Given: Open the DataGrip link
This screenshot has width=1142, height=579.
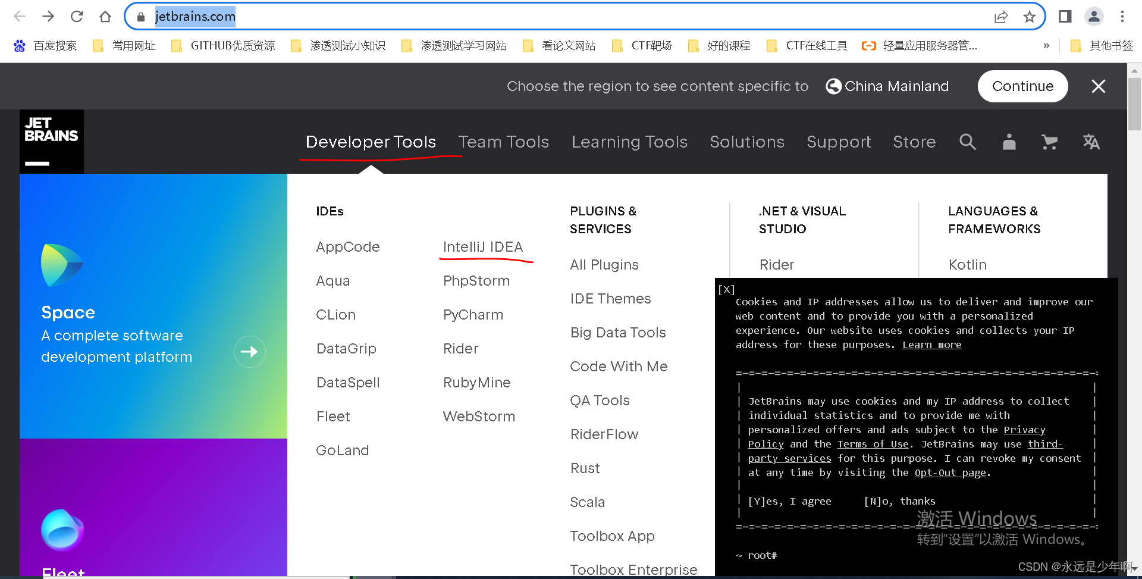Looking at the screenshot, I should point(346,349).
